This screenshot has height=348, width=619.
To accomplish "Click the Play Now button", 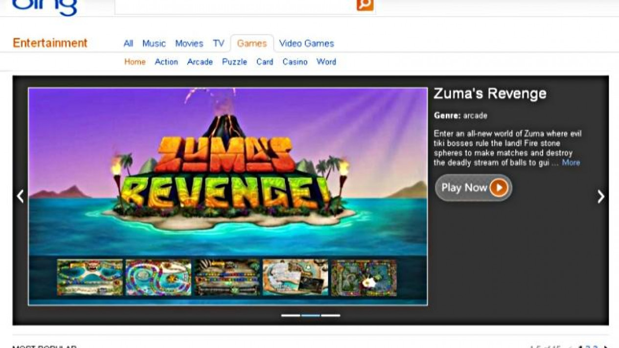I will tap(473, 187).
